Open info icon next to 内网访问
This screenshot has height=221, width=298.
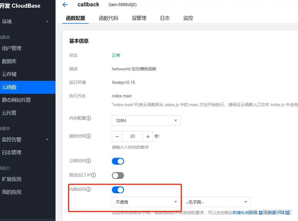89,189
